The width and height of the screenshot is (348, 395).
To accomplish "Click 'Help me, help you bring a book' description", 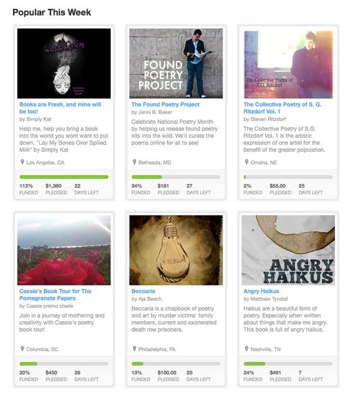I will 64,139.
